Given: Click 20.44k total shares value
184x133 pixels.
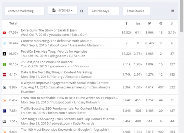Looking at the screenshot, I should pos(13,43).
